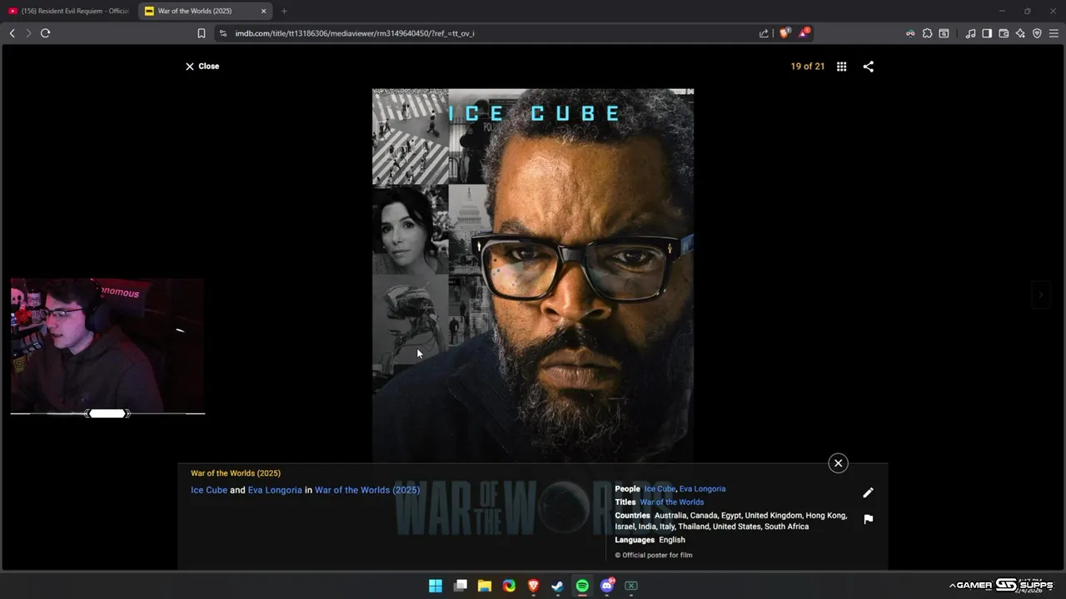The width and height of the screenshot is (1066, 599).
Task: Open Brave Wallet icon
Action: pos(1004,33)
